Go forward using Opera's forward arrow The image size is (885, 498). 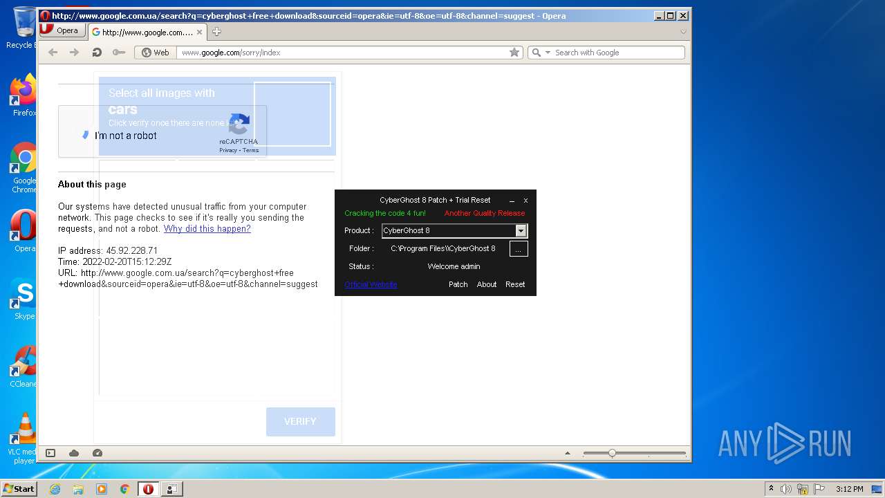point(74,53)
